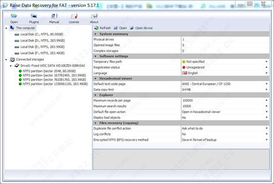Click the English flag icon
Viewport: 274px width, 184px height.
click(x=184, y=73)
